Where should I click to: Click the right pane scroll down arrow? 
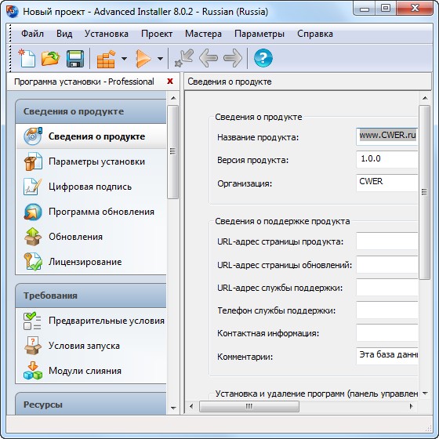point(425,394)
